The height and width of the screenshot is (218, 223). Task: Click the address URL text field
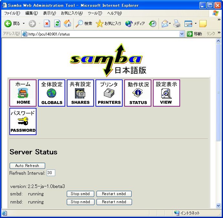[x=104, y=34]
